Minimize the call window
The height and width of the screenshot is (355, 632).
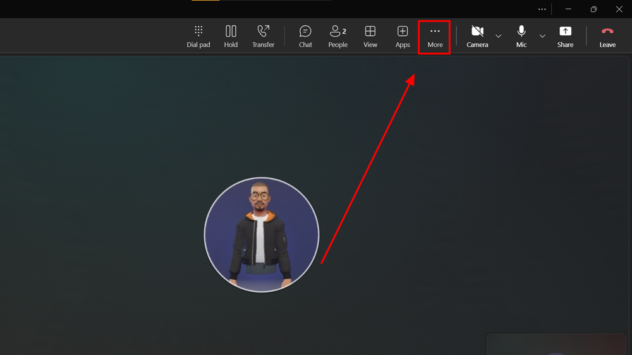click(x=568, y=9)
